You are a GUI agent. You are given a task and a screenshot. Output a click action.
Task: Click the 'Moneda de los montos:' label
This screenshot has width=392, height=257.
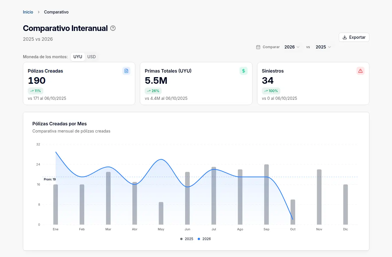click(45, 57)
